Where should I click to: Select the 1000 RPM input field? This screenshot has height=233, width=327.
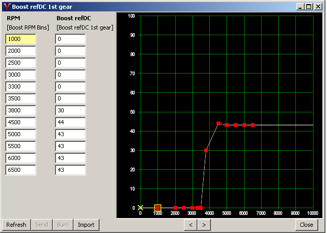click(x=21, y=39)
